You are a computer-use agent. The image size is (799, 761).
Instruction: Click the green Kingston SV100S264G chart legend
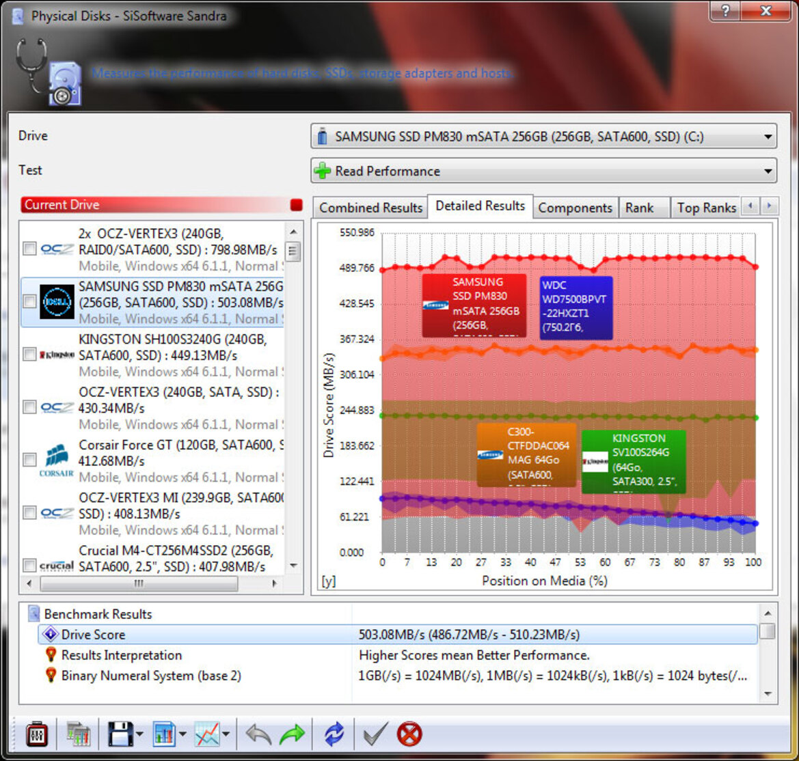click(634, 462)
